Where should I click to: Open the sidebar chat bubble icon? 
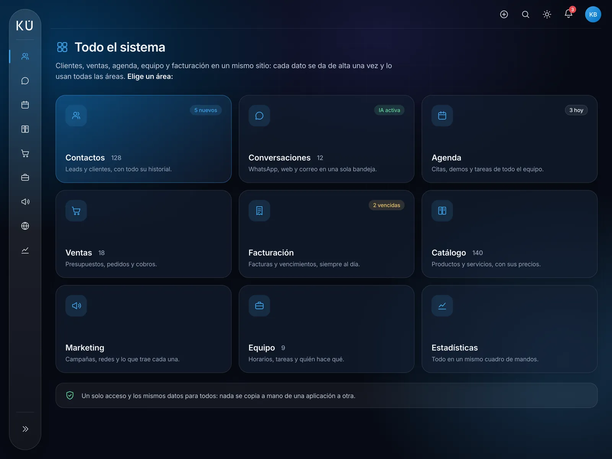(25, 81)
